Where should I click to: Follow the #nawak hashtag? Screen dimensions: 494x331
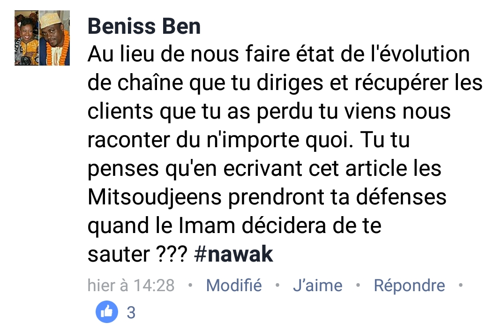coord(233,254)
